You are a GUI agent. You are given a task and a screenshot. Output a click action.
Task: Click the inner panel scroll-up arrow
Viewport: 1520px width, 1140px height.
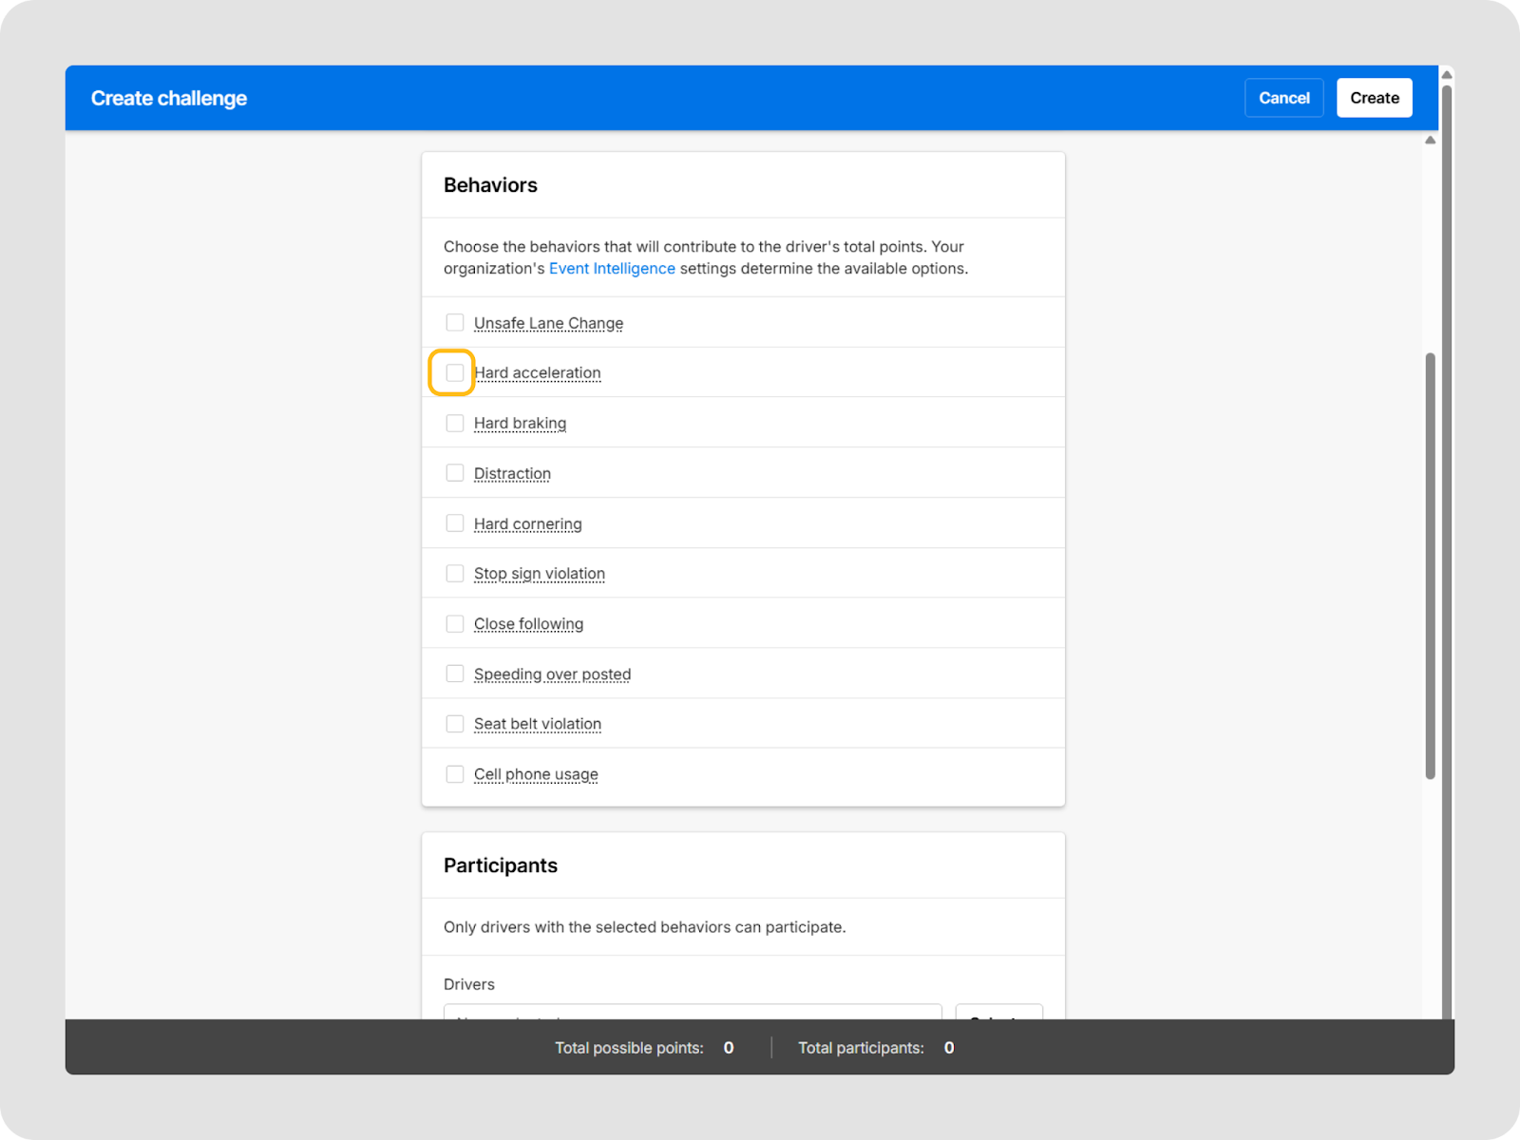(1430, 141)
